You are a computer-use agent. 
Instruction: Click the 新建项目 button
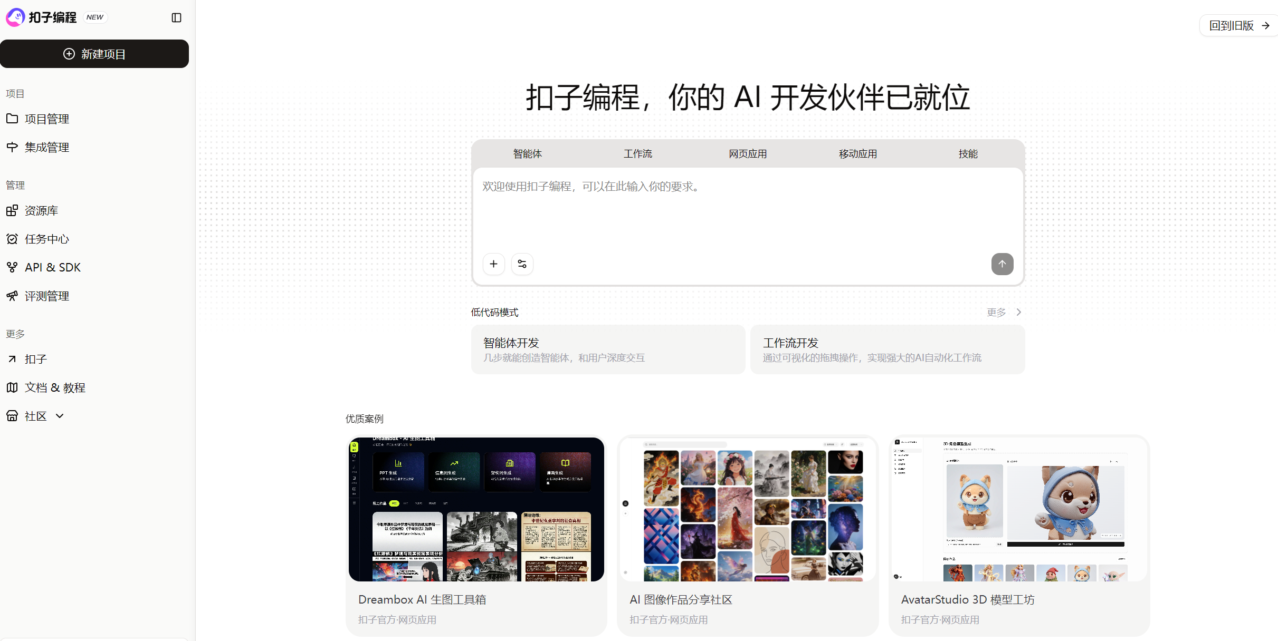tap(94, 54)
